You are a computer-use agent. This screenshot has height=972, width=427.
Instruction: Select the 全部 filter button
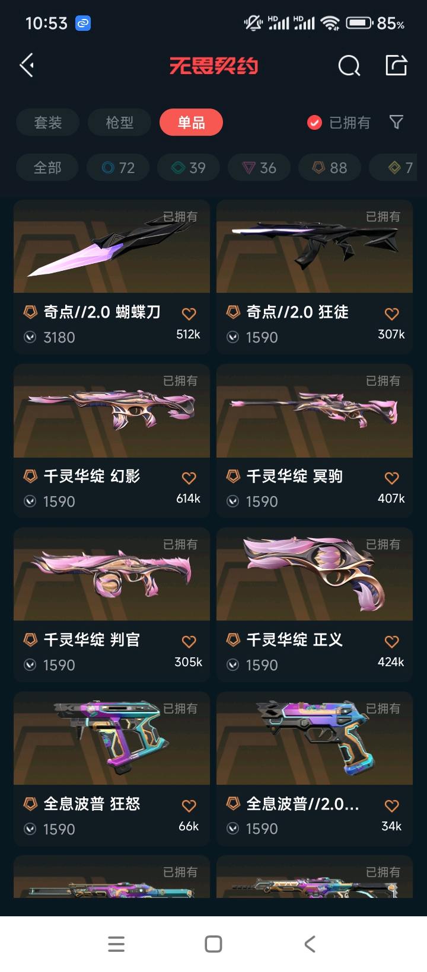pos(47,168)
